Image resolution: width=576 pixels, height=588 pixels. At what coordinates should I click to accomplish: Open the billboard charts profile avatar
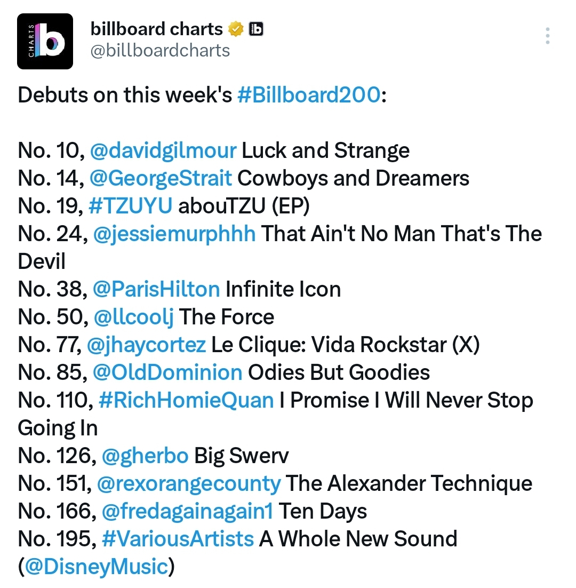pyautogui.click(x=45, y=41)
